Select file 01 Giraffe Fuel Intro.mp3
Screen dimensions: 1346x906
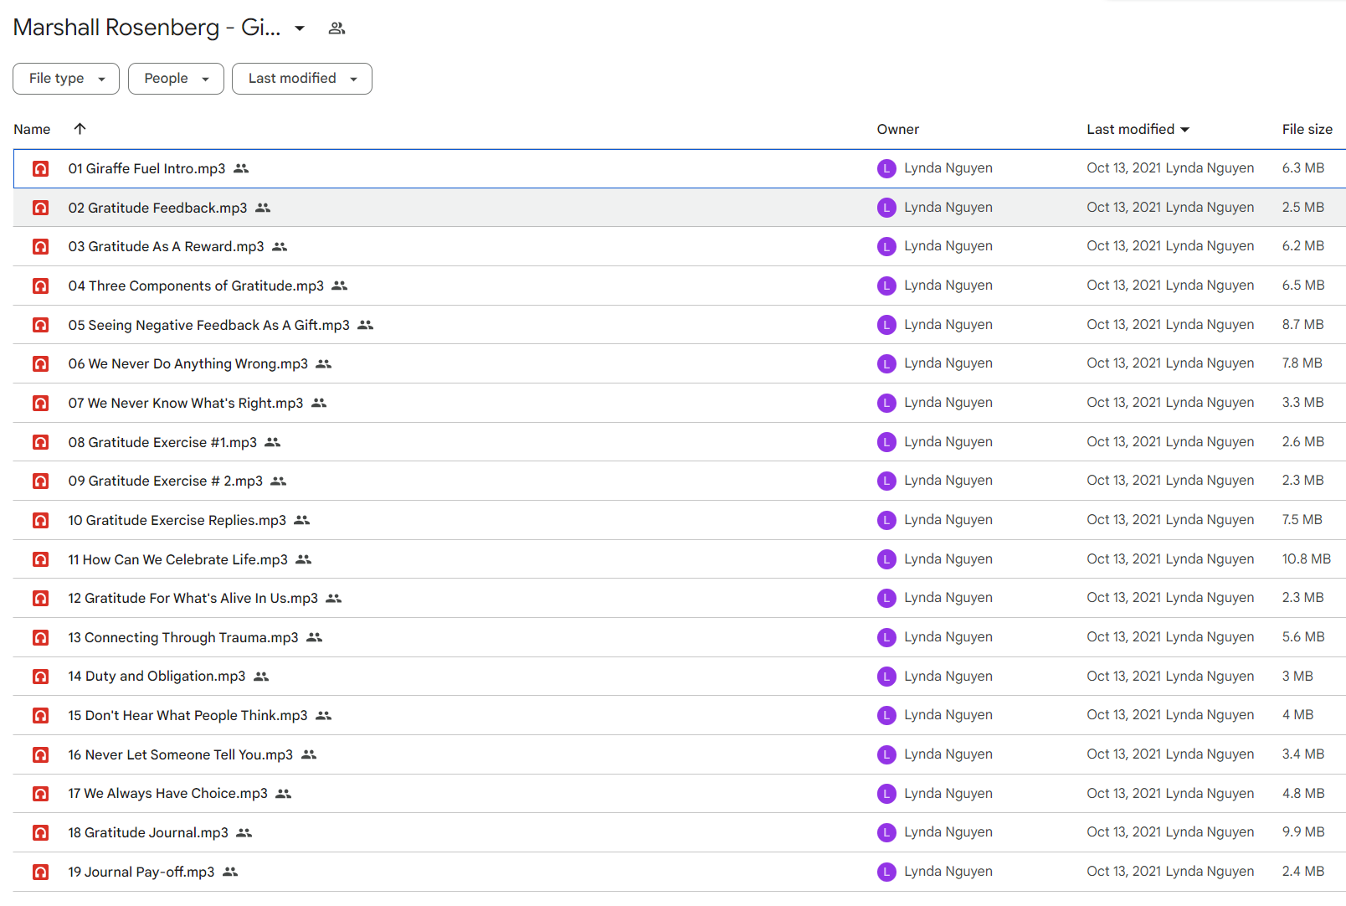pos(680,168)
